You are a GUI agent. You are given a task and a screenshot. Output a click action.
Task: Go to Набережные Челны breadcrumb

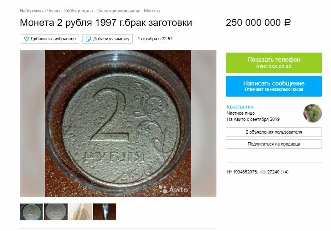pyautogui.click(x=40, y=11)
